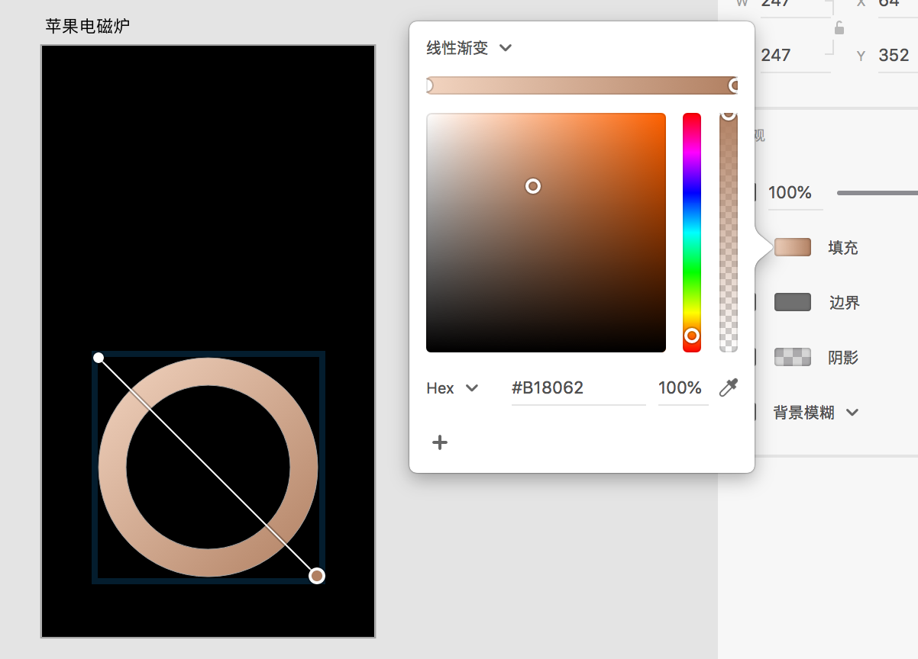Viewport: 918px width, 659px height.
Task: Expand the 背景模糊 blur type dropdown
Action: 816,413
